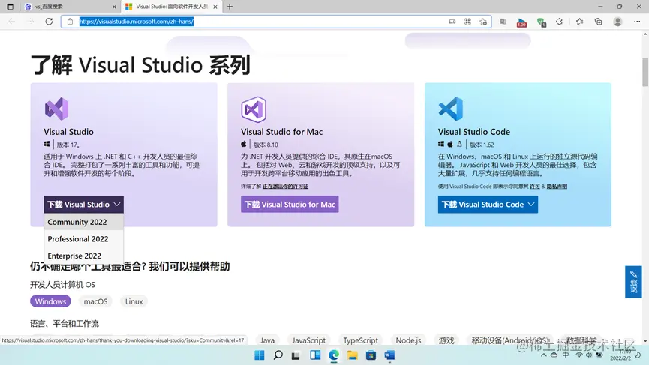Open the Collections icon in toolbar
Image resolution: width=649 pixels, height=365 pixels.
[x=598, y=22]
